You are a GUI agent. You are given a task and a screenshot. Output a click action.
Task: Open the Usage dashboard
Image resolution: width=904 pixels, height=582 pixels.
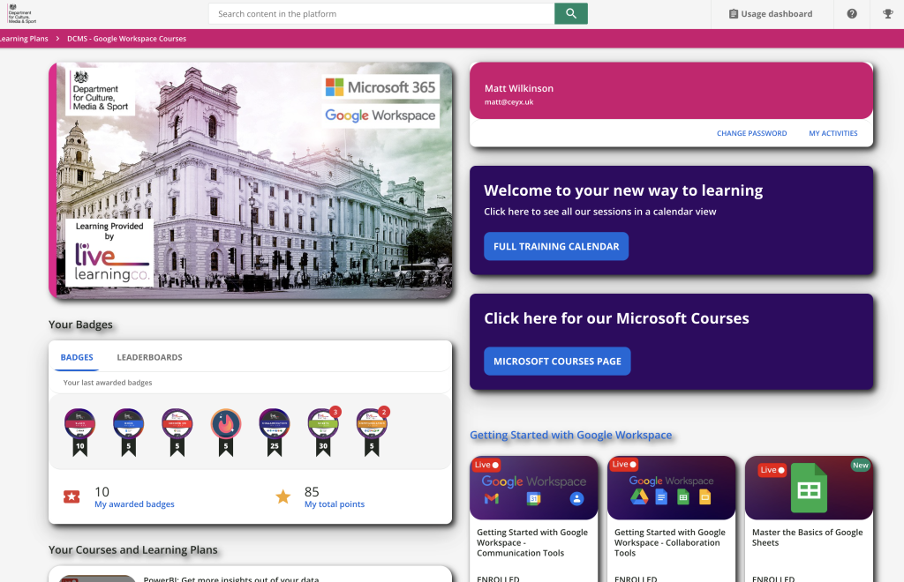(769, 14)
